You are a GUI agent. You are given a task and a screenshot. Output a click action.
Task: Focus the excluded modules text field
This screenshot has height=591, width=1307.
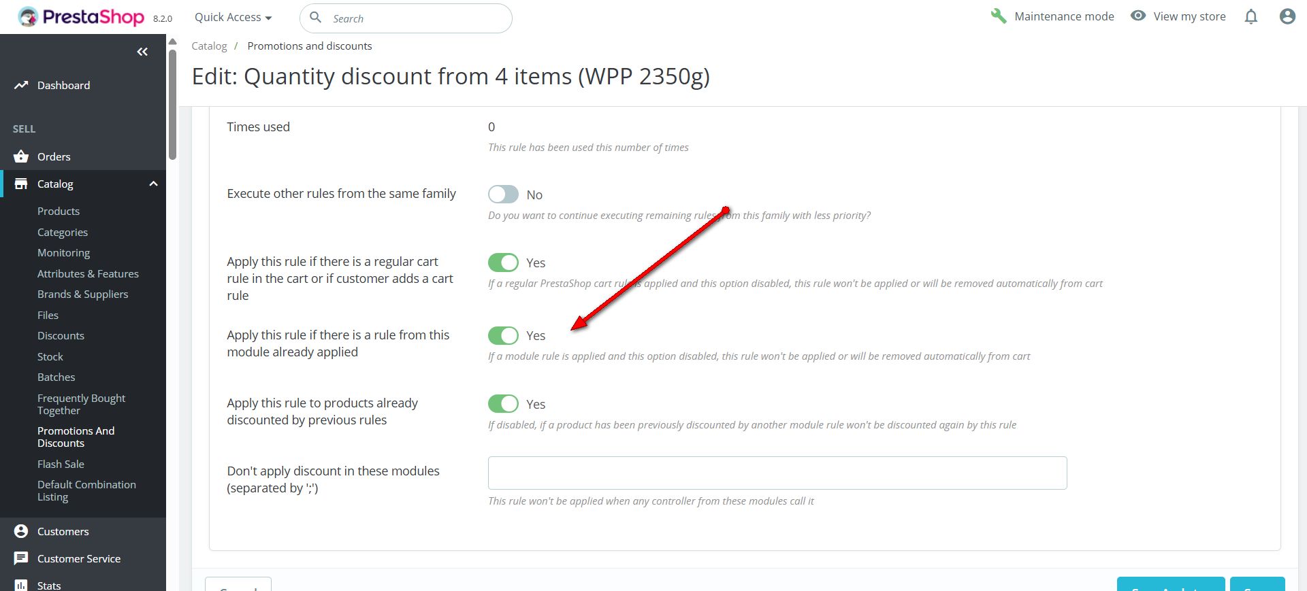(x=777, y=473)
